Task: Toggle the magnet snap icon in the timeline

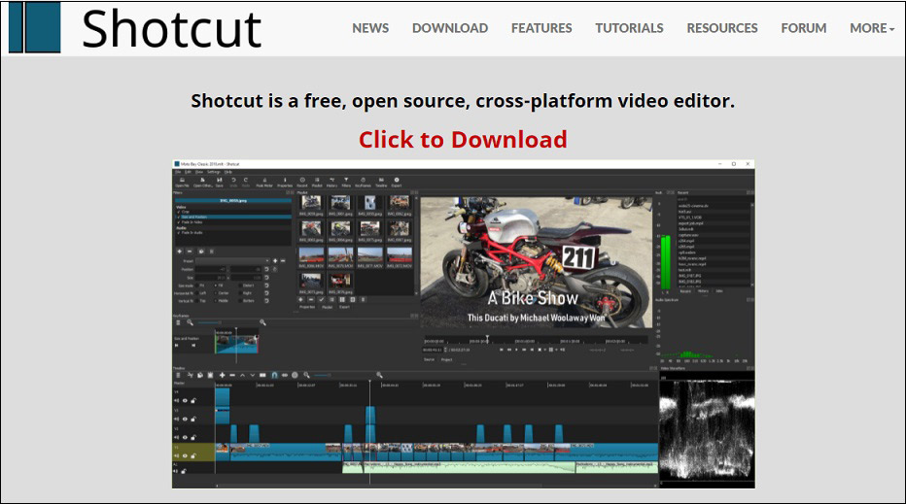Action: (274, 375)
